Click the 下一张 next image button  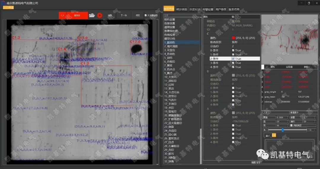tap(123, 15)
